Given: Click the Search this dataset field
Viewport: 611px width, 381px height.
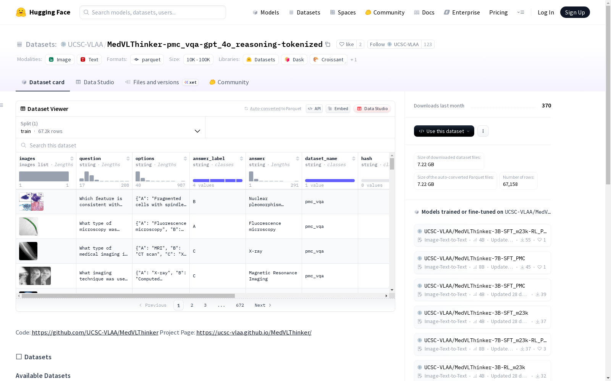Looking at the screenshot, I should (205, 145).
